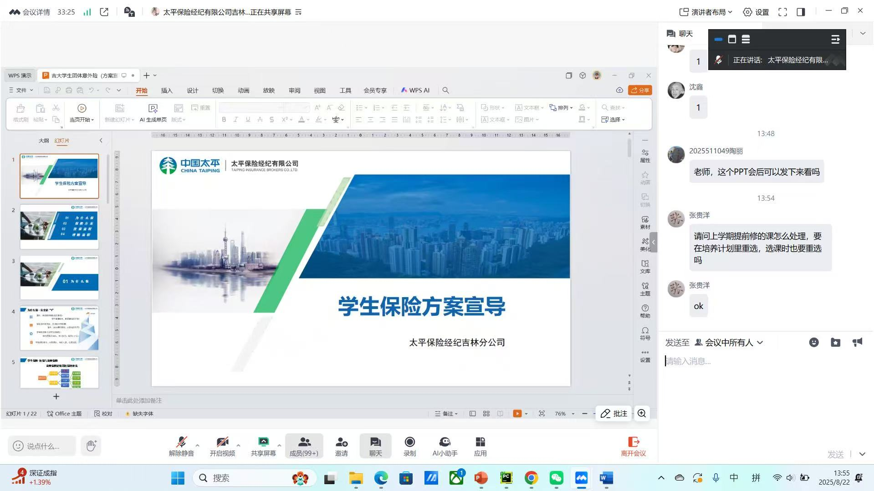
Task: Expand audio options arrow beside 解除静音
Action: pos(197,445)
